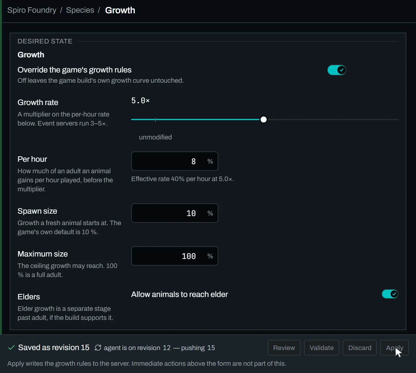The image size is (416, 373).
Task: Open the Species breadcrumb link
Action: (80, 10)
